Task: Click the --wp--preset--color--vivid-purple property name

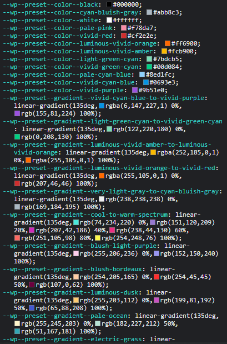Action: 63,91
